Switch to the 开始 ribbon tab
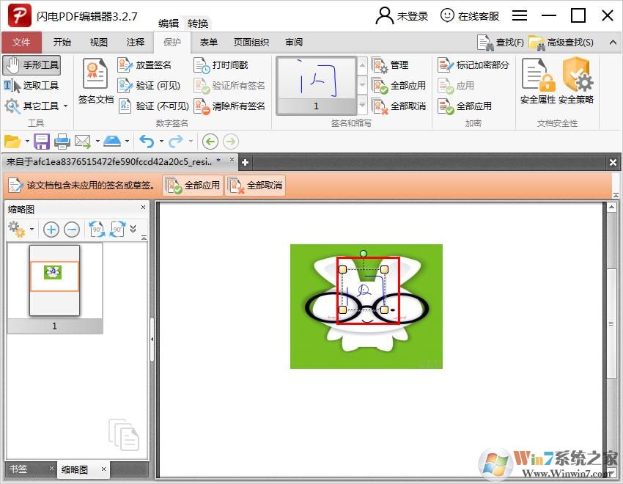 coord(62,42)
